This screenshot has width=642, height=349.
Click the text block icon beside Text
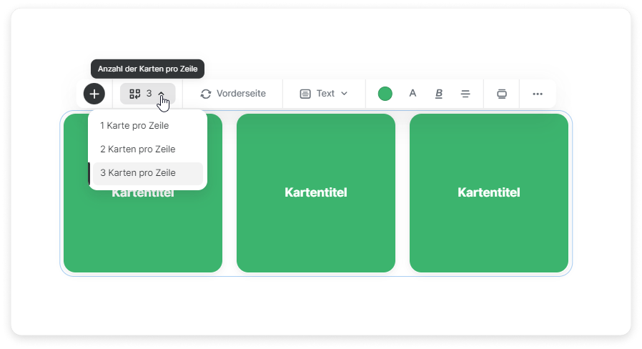click(305, 94)
